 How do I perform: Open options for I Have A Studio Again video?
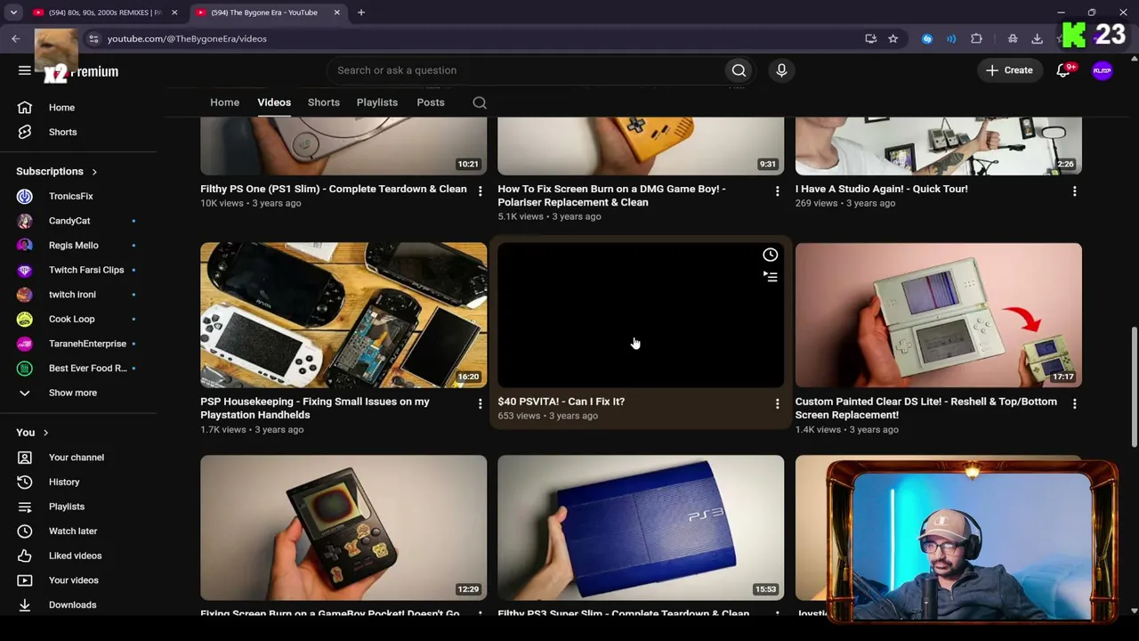point(1074,191)
